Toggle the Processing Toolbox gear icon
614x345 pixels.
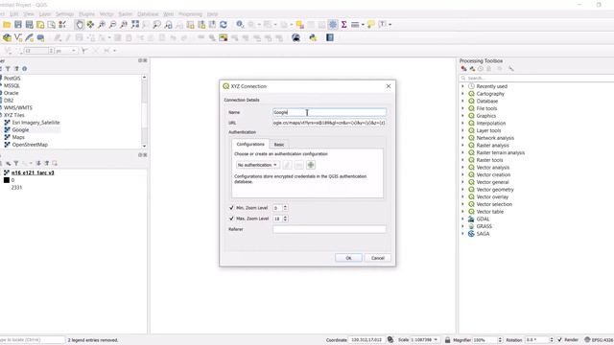pos(333,25)
